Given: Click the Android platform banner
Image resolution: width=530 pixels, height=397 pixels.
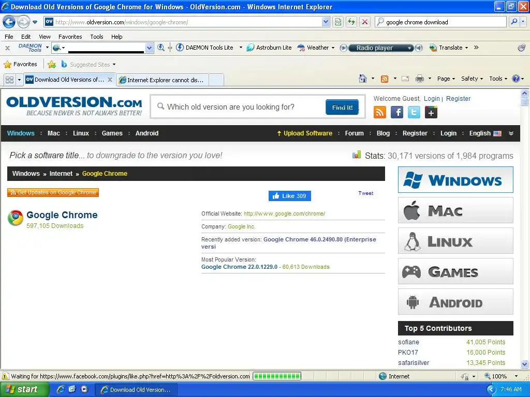Looking at the screenshot, I should coord(455,302).
